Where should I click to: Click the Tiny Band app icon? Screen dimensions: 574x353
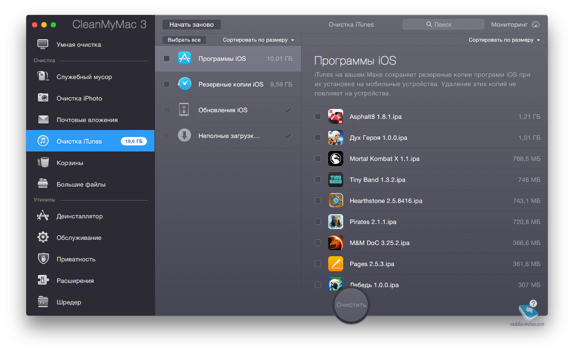coord(336,180)
